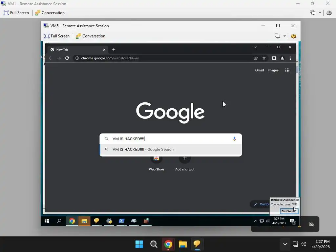Click the Remote Assistance chat icon in VM5 taskbar
Viewport: 336px width, 252px height.
[x=96, y=221]
